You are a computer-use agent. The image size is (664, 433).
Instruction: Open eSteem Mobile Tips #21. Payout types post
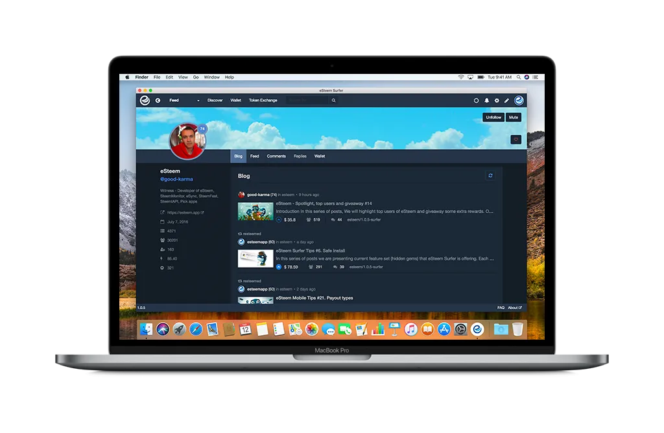tap(314, 298)
